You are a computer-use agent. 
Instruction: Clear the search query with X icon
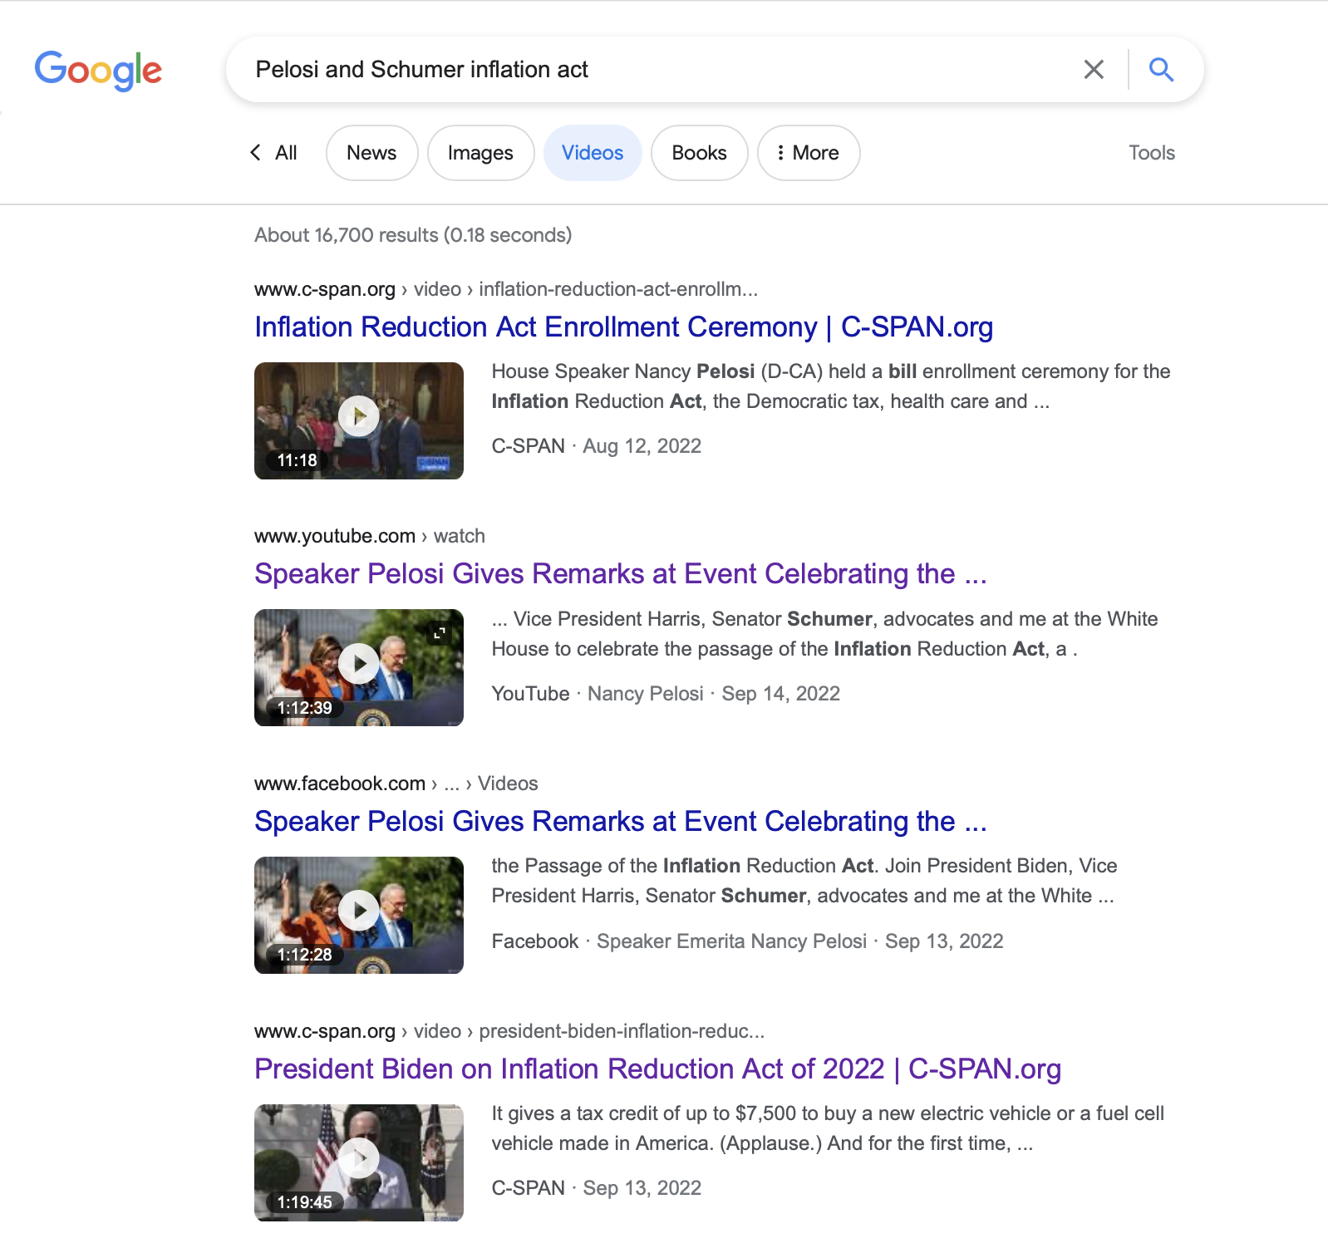tap(1094, 70)
